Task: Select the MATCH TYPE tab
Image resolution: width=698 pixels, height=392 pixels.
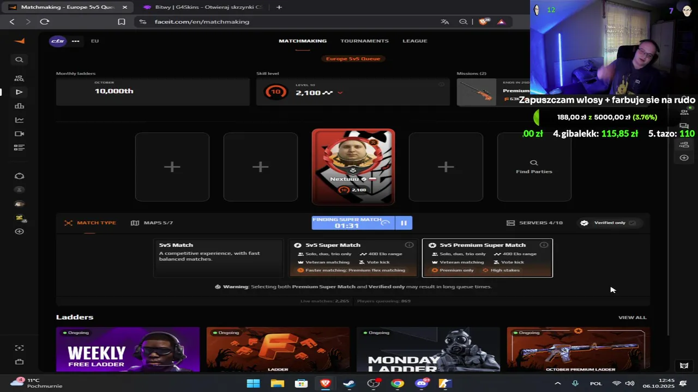Action: pyautogui.click(x=90, y=223)
